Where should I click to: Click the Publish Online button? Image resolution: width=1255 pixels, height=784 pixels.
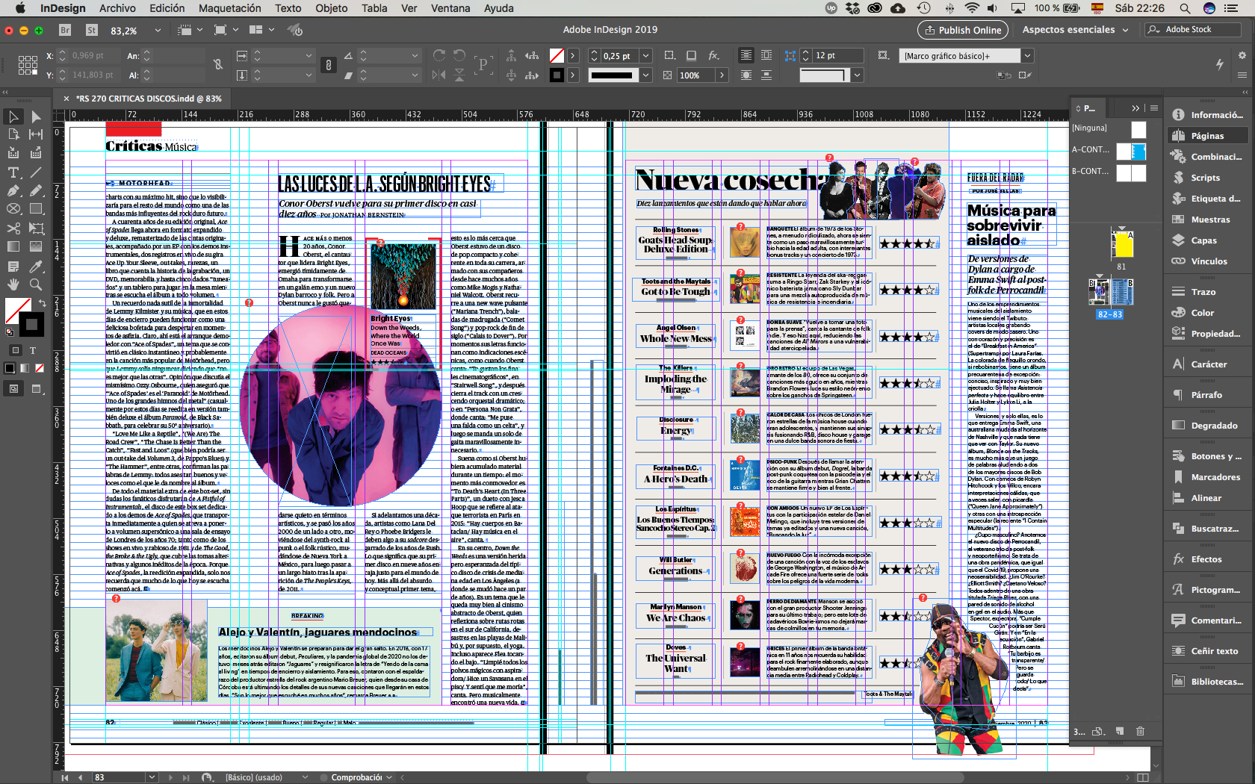[962, 30]
